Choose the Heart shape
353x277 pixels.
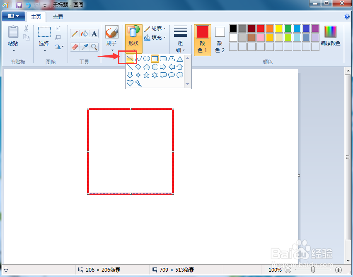click(x=130, y=83)
